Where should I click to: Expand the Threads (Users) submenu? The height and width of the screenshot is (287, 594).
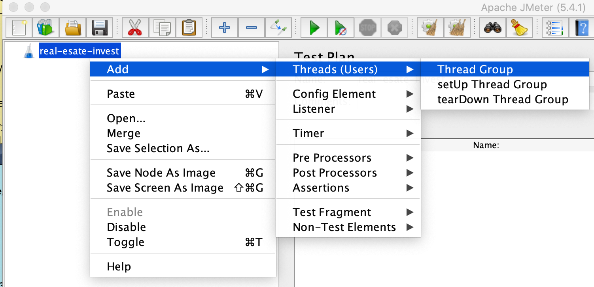point(348,69)
